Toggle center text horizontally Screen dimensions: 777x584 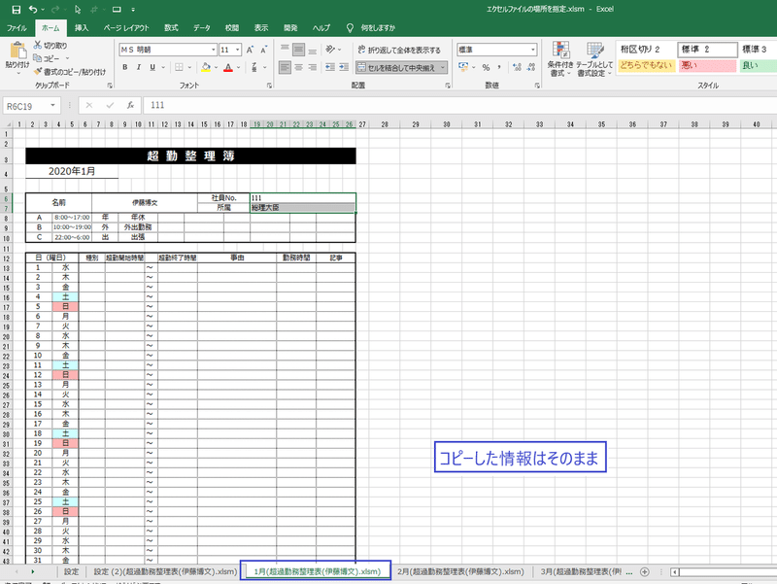pyautogui.click(x=298, y=67)
